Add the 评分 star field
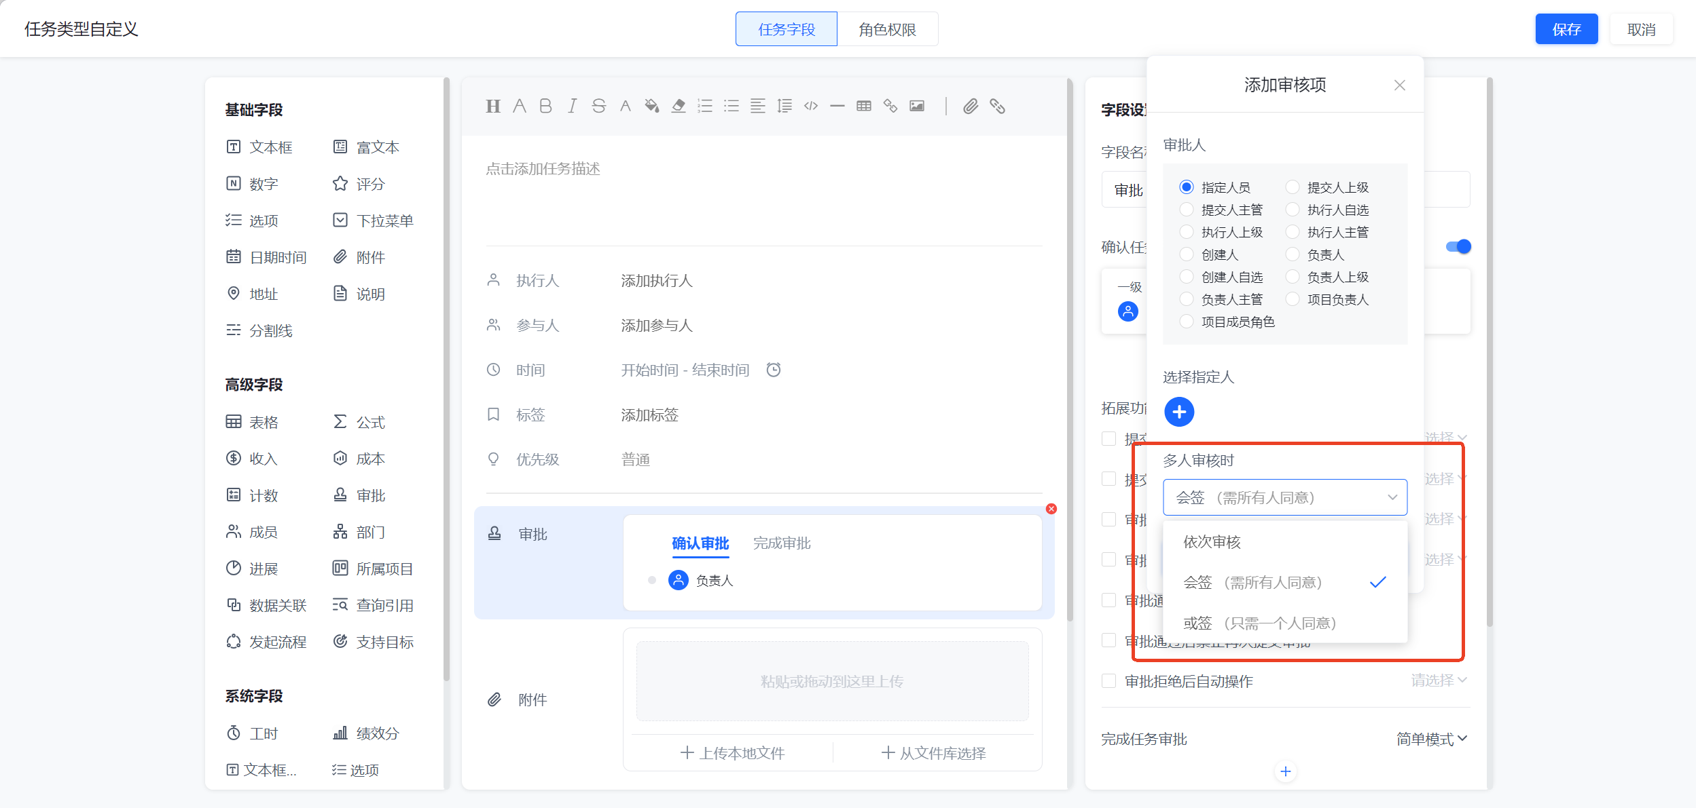 (x=359, y=184)
